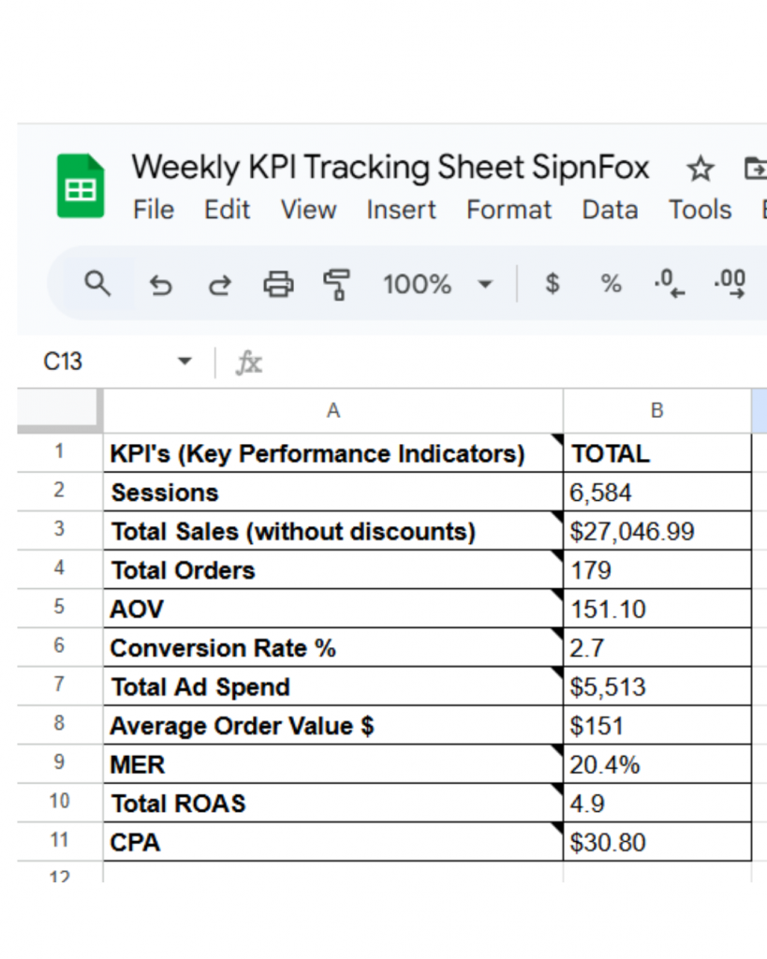The image size is (767, 959).
Task: Click increase decimal places button
Action: [730, 284]
